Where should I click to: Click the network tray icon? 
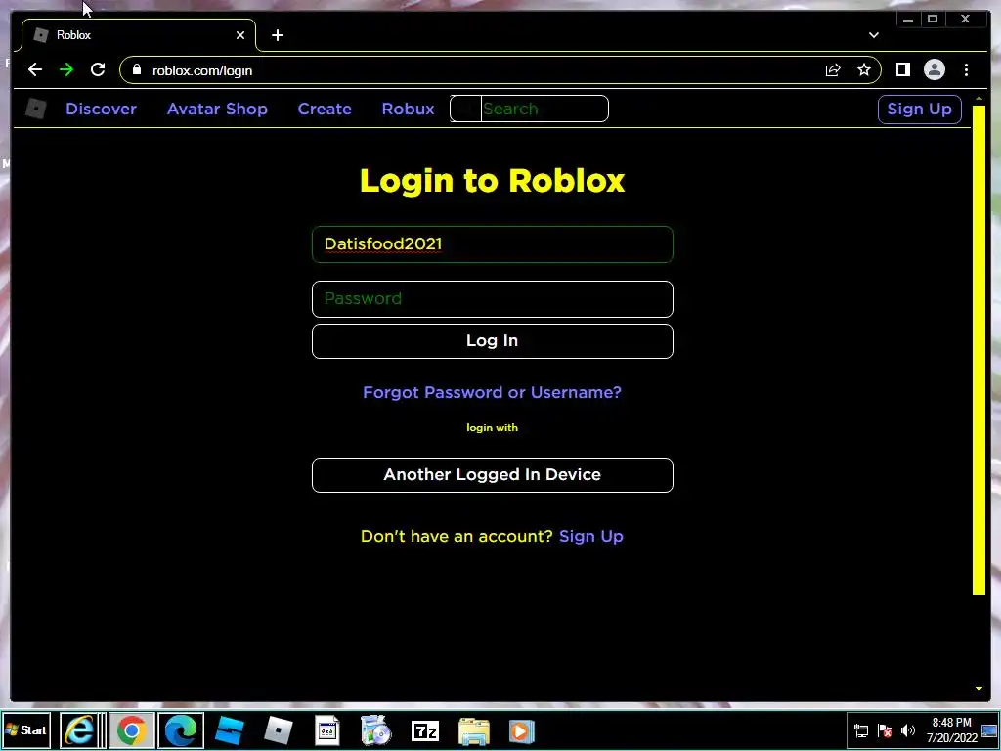pyautogui.click(x=861, y=730)
